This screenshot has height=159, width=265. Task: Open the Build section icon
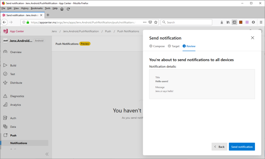click(5, 65)
